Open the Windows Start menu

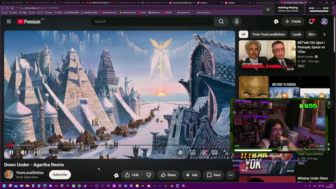[x=4, y=186]
